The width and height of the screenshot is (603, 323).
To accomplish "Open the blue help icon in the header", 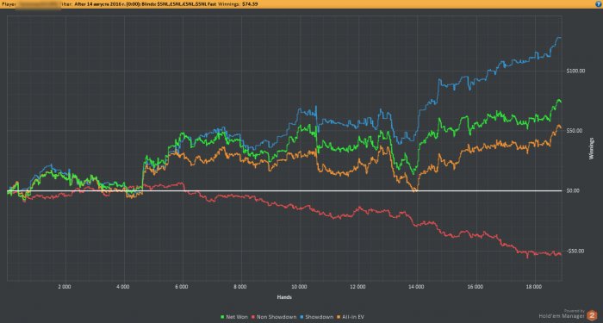I will point(598,3).
